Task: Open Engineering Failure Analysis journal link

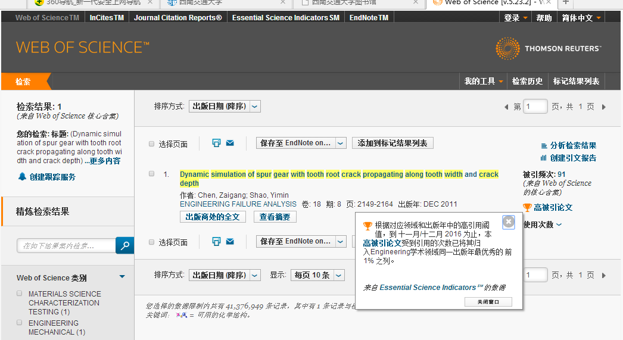Action: click(238, 204)
